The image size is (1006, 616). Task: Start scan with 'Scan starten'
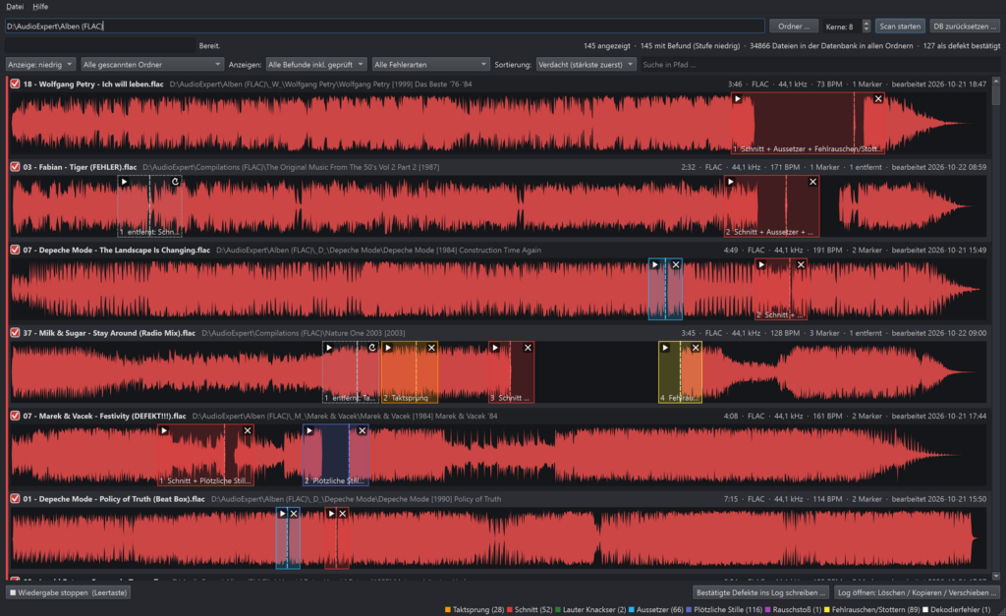900,27
